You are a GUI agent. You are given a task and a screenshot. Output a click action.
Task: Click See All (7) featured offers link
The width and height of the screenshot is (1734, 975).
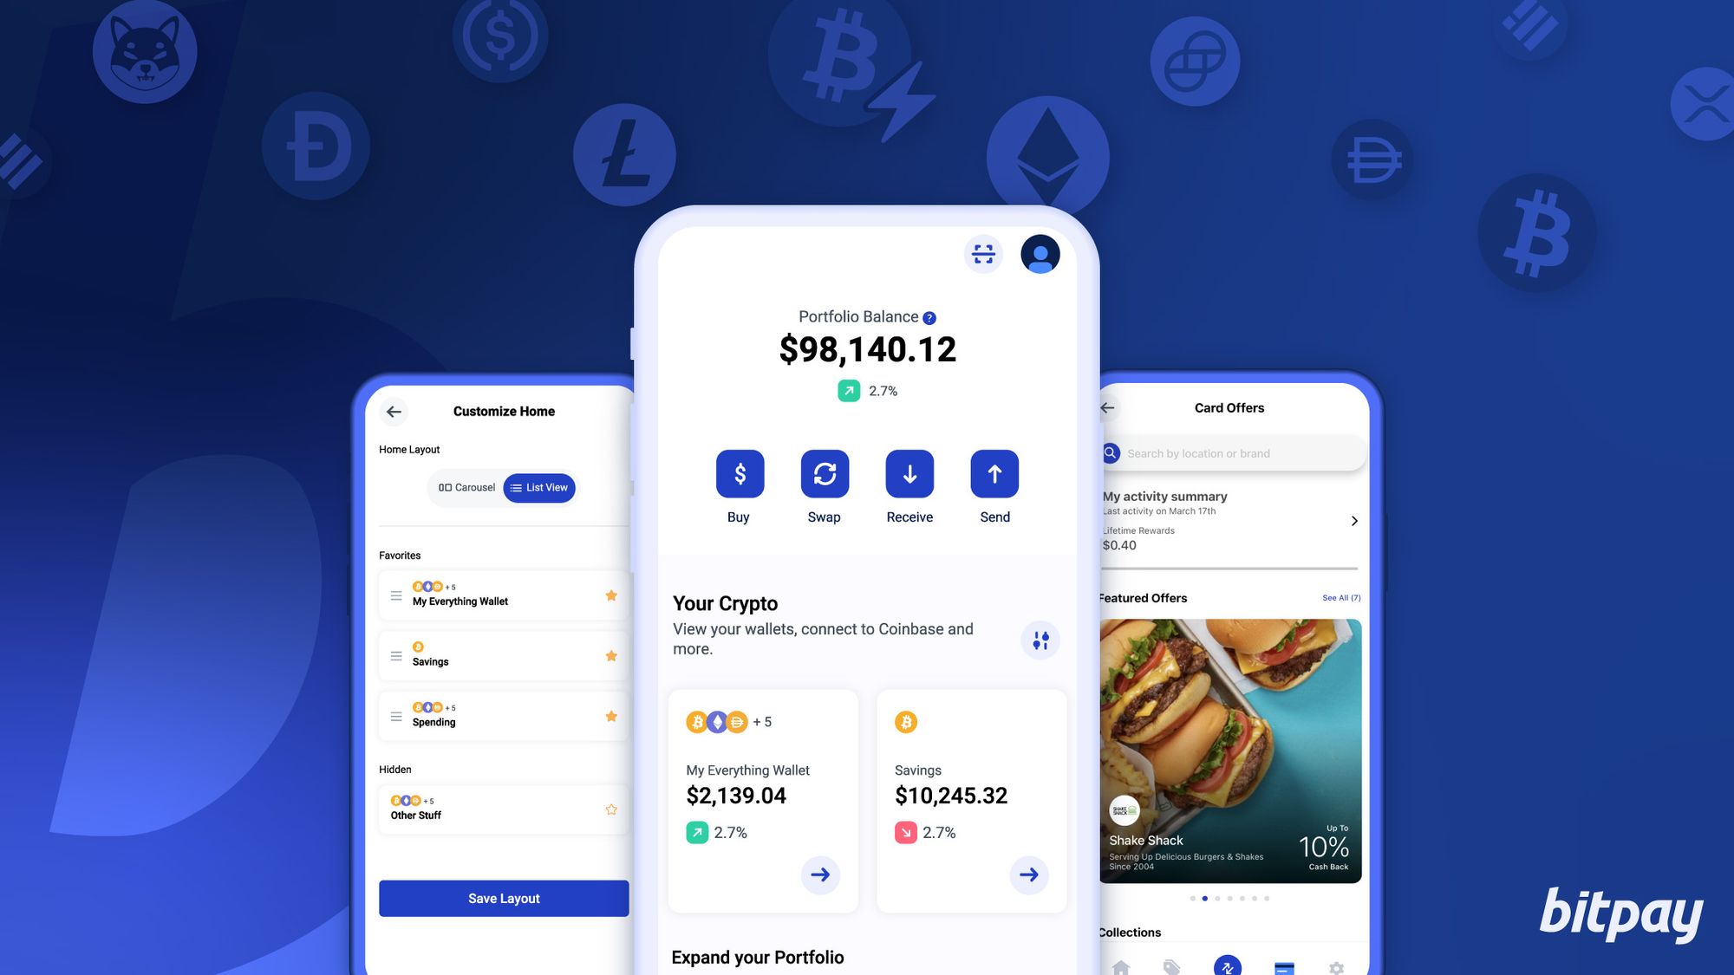coord(1338,596)
